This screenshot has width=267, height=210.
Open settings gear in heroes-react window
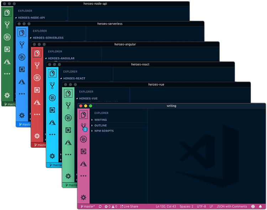pos(52,156)
